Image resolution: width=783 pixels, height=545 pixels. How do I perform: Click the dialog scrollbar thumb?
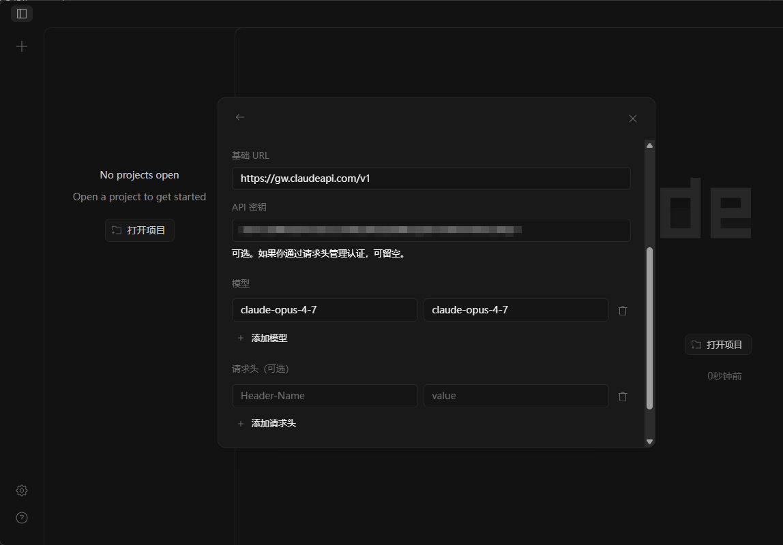click(650, 328)
